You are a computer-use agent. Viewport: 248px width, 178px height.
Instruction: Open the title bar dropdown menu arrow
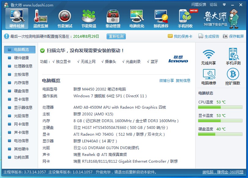pyautogui.click(x=224, y=5)
